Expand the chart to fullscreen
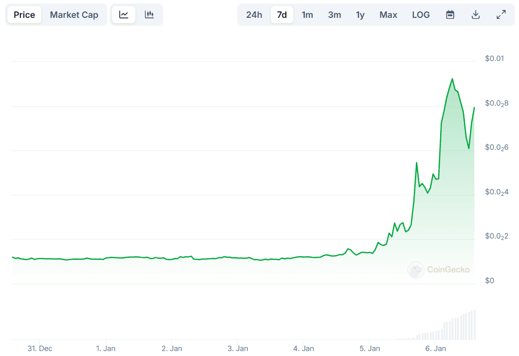Image resolution: width=519 pixels, height=356 pixels. point(501,14)
